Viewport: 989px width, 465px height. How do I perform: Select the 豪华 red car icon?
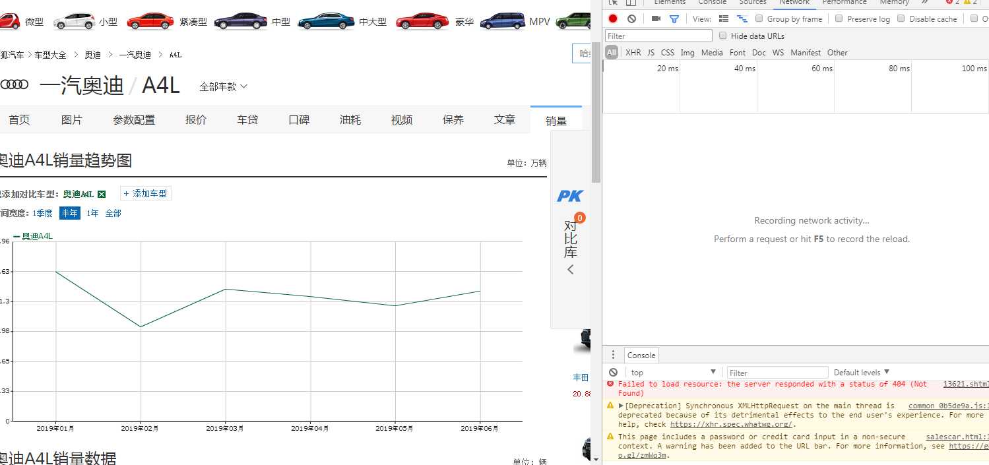pos(422,21)
